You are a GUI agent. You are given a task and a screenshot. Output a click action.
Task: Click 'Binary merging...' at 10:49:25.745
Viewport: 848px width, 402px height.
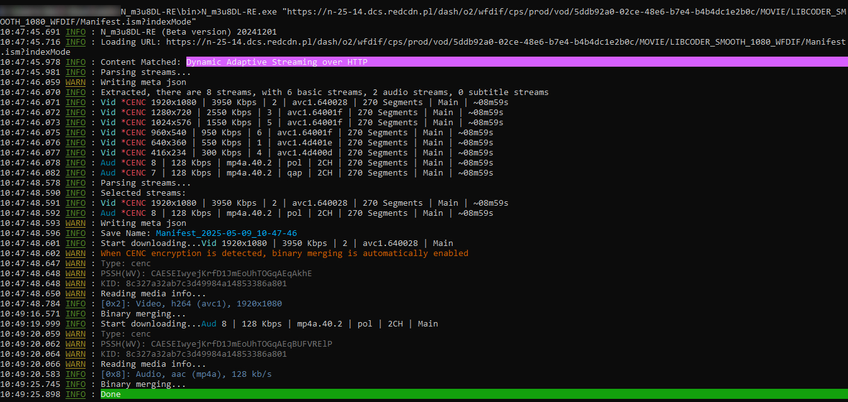click(x=144, y=384)
